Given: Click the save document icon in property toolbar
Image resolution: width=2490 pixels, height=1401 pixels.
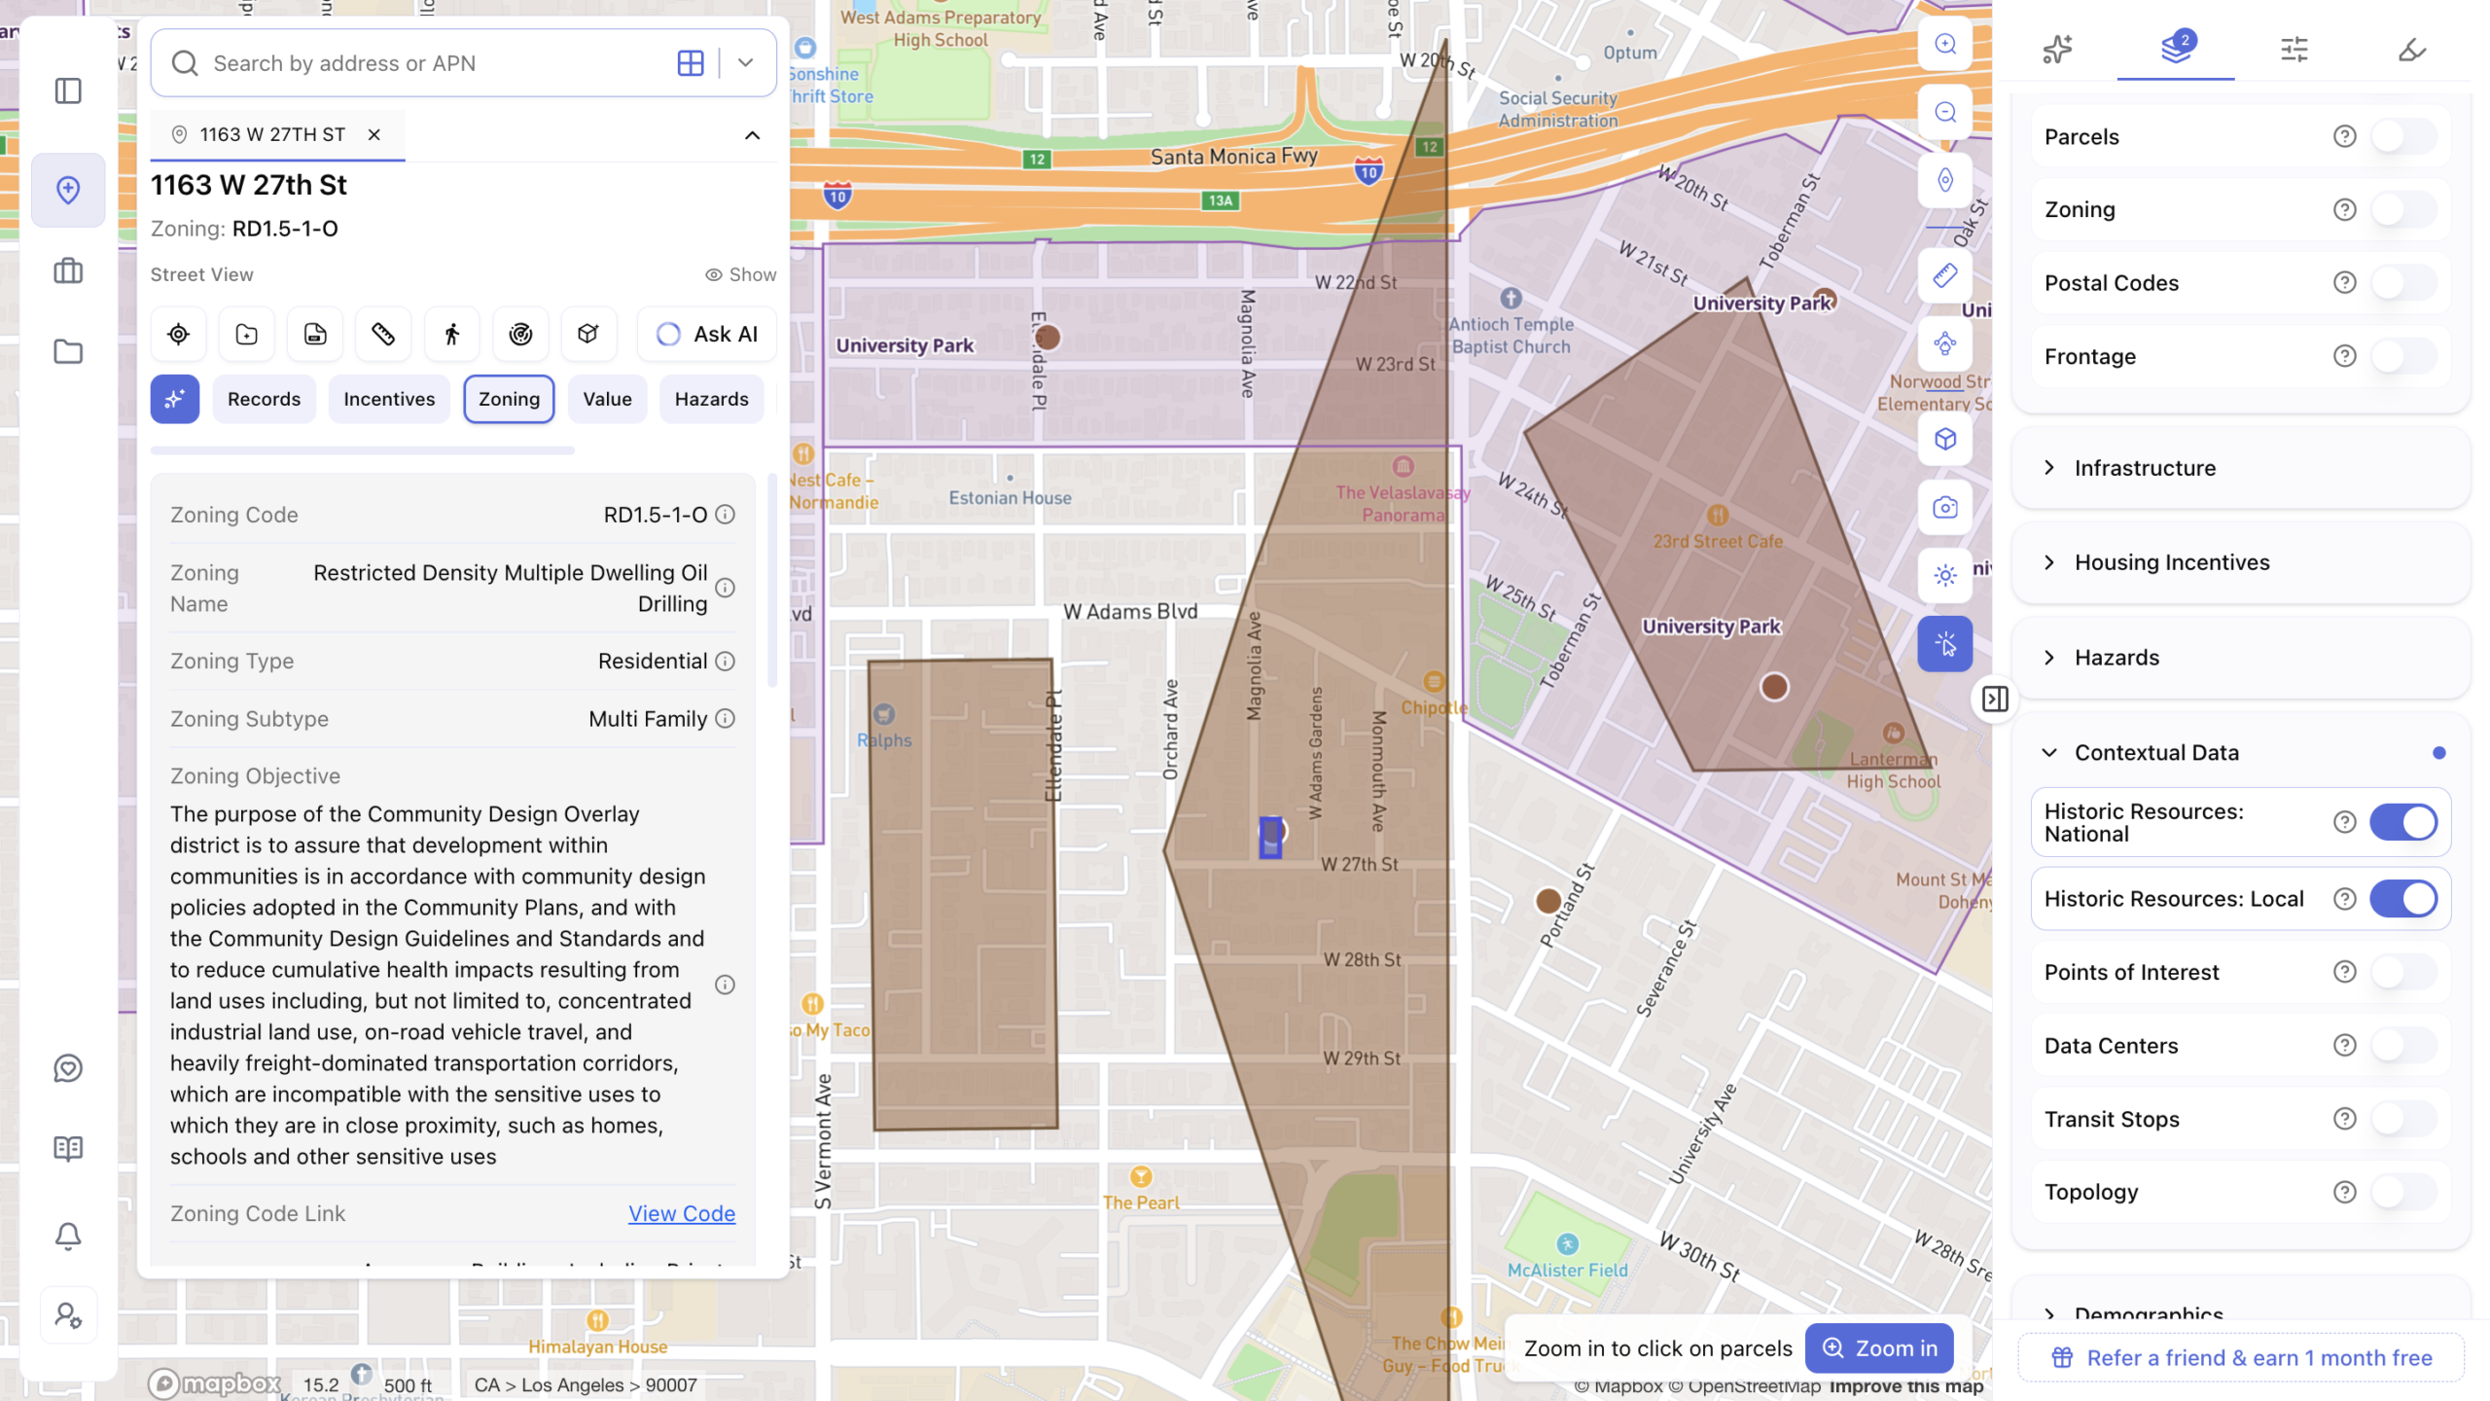Looking at the screenshot, I should tap(315, 334).
